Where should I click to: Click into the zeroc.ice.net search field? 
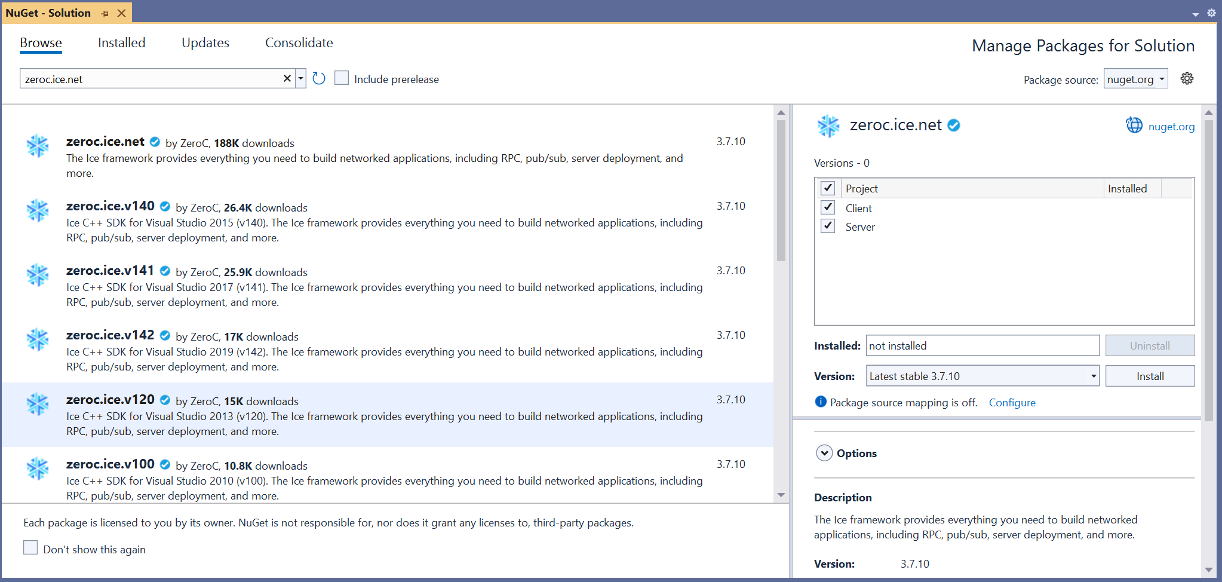coord(149,79)
